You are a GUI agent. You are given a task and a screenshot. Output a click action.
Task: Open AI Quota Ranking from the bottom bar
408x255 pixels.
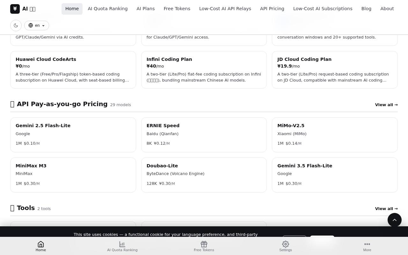click(122, 246)
